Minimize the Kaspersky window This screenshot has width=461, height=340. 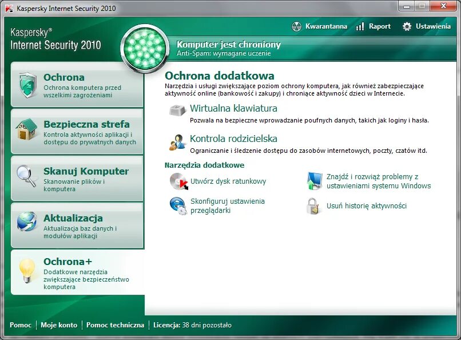tap(407, 6)
